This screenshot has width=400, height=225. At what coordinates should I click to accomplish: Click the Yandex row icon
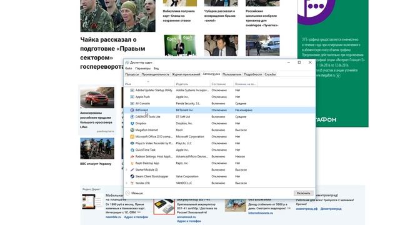132,183
